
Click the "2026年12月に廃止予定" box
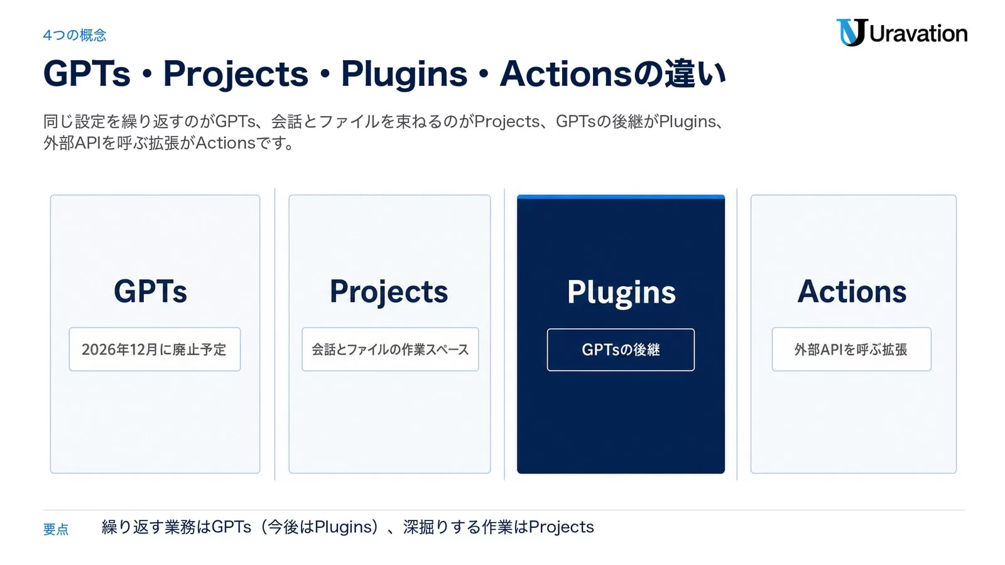point(155,349)
